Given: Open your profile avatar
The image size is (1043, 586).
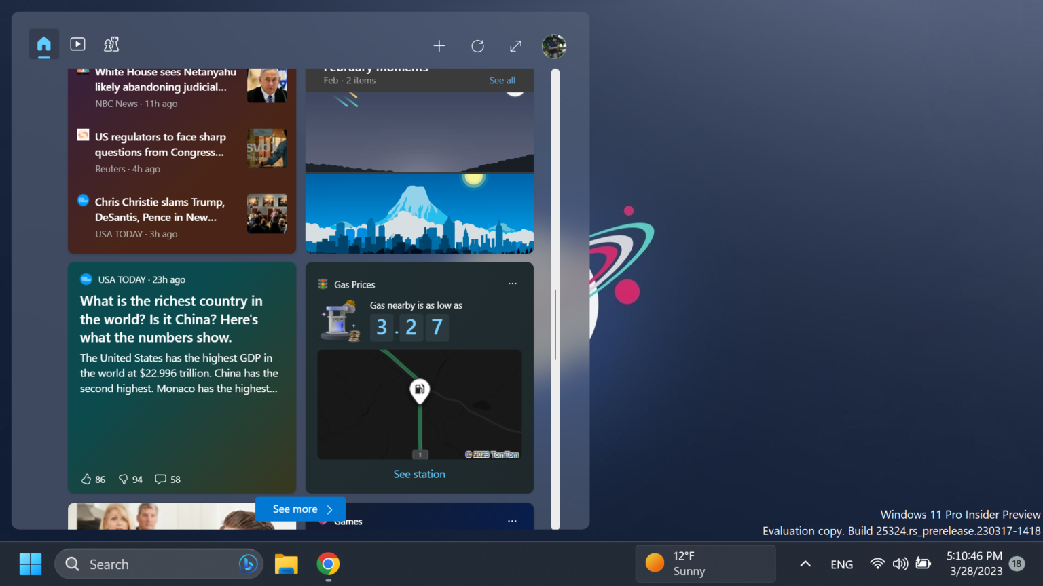Looking at the screenshot, I should click(x=554, y=46).
